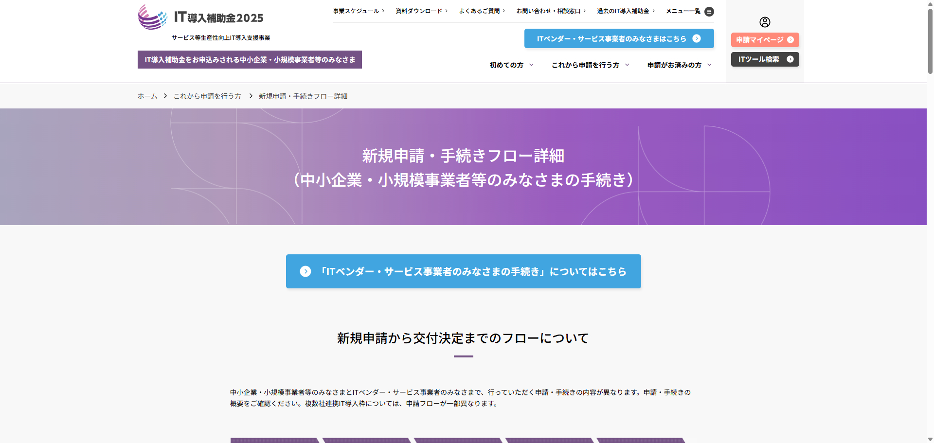Click circle arrow icon in large blue banner

pyautogui.click(x=305, y=271)
